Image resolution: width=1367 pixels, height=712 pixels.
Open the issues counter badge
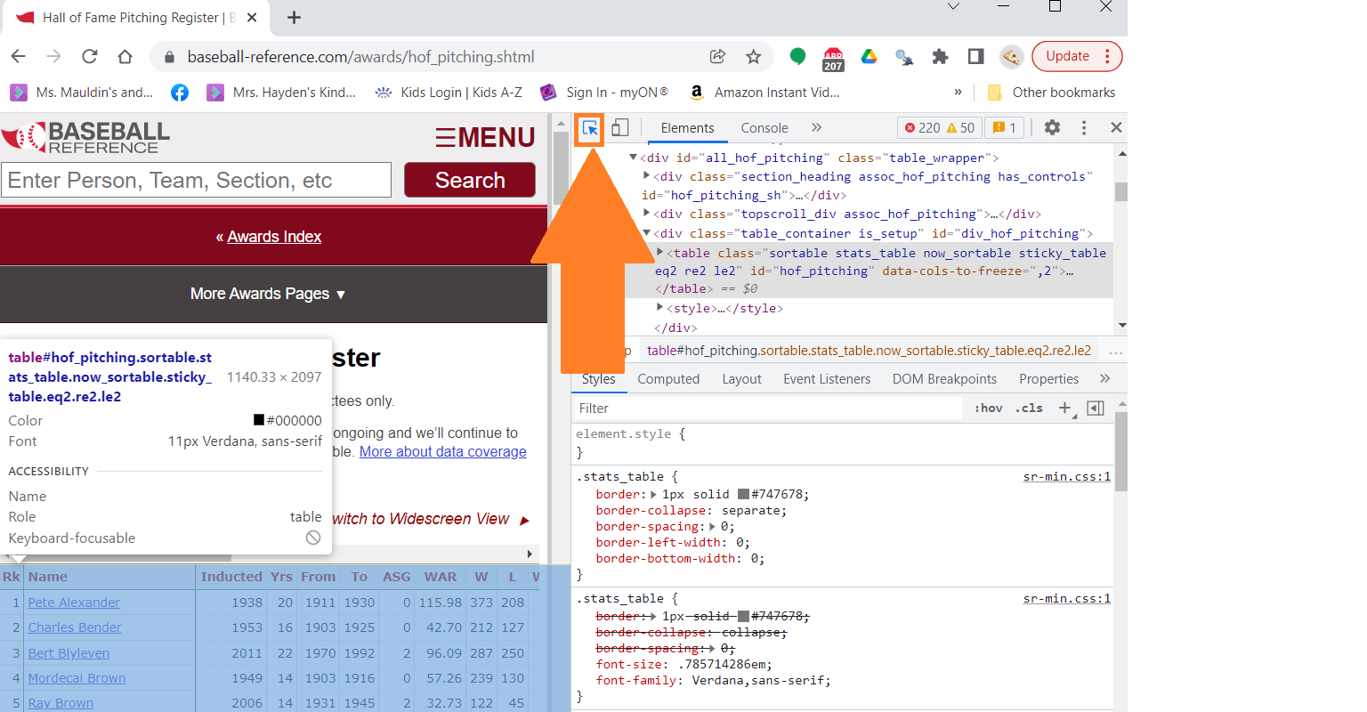click(1005, 127)
